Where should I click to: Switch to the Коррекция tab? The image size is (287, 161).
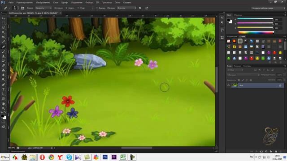232,37
